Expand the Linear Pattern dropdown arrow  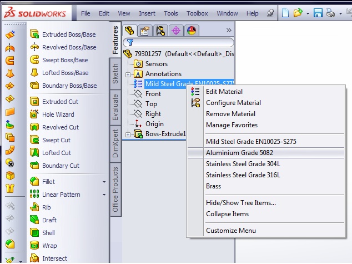click(104, 195)
